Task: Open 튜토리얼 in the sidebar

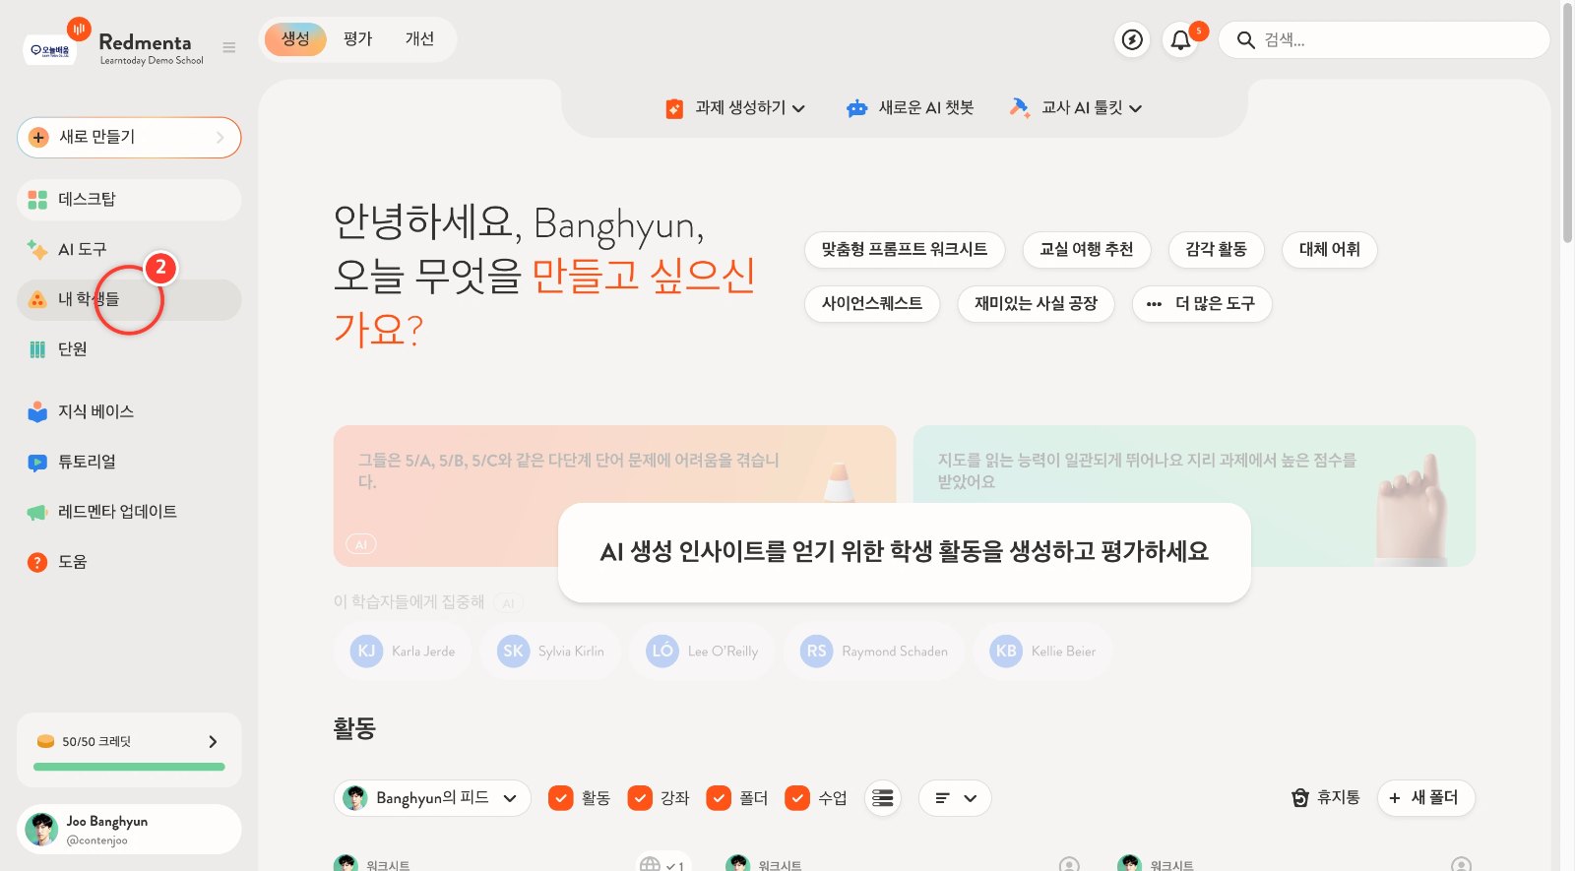Action: [x=129, y=462]
